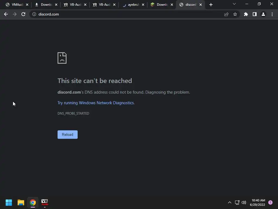The width and height of the screenshot is (278, 209).
Task: Click the Chrome taskbar icon
Action: 33,202
